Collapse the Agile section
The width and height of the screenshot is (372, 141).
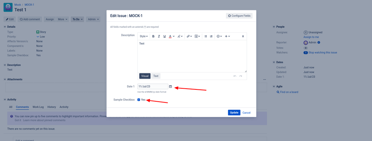click(274, 86)
